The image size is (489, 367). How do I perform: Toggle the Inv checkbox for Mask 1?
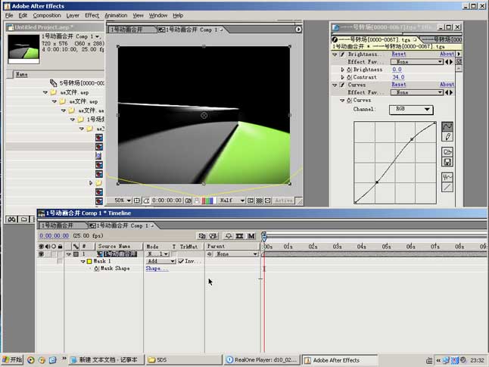(181, 261)
